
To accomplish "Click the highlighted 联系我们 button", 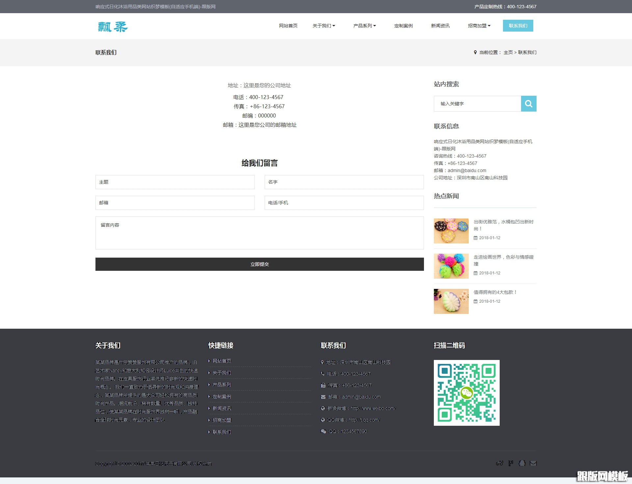I will coord(518,25).
